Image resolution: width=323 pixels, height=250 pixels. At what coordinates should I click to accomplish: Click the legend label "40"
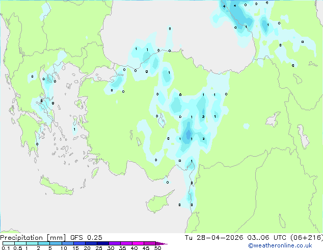pyautogui.click(x=134, y=248)
